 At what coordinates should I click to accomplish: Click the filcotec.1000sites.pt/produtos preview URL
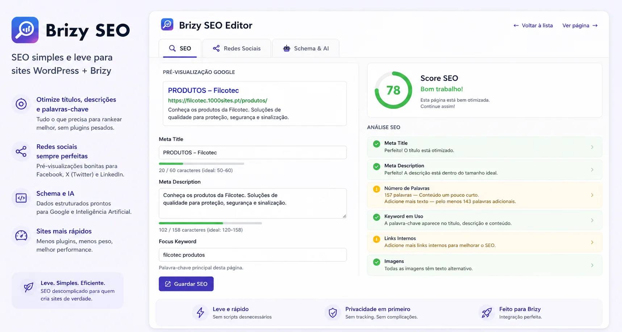pos(218,100)
